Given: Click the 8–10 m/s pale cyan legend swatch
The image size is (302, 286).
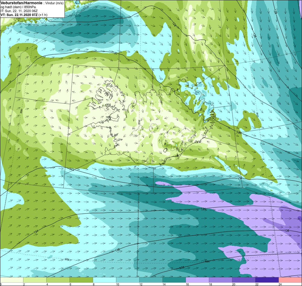Looking at the screenshot, I should tap(104, 280).
